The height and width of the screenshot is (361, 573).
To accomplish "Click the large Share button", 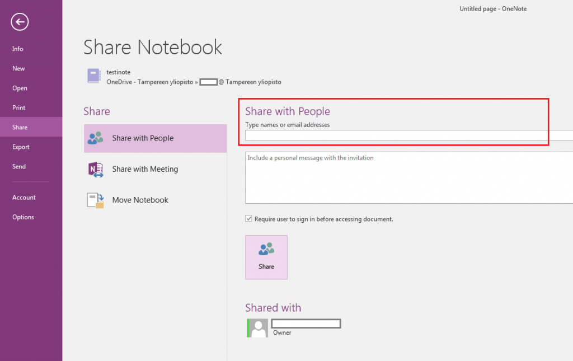I will (266, 257).
